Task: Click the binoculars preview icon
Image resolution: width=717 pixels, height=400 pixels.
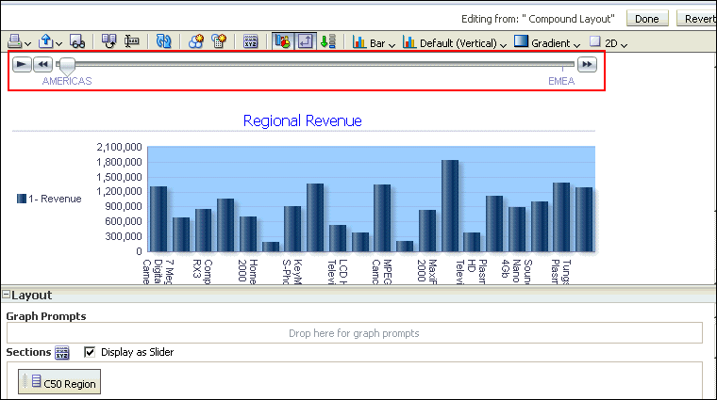Action: pyautogui.click(x=78, y=42)
